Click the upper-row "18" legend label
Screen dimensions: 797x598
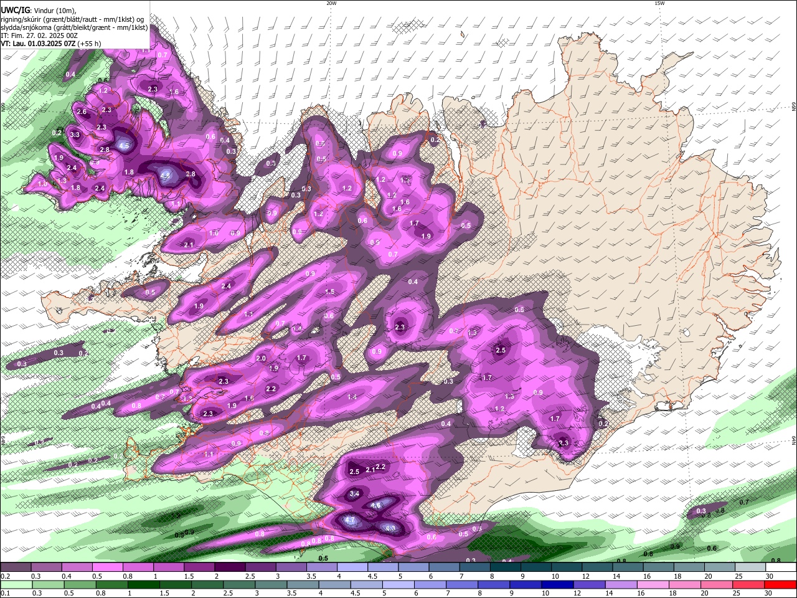coord(677,576)
